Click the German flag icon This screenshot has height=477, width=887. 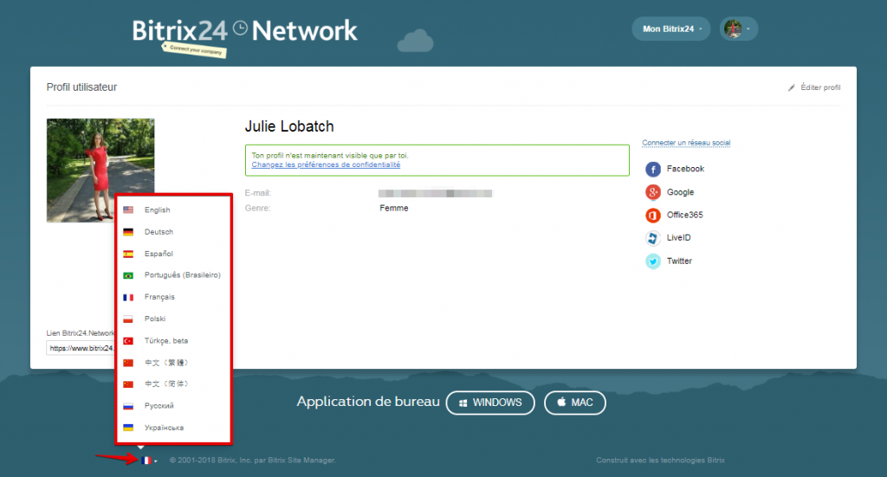point(128,232)
